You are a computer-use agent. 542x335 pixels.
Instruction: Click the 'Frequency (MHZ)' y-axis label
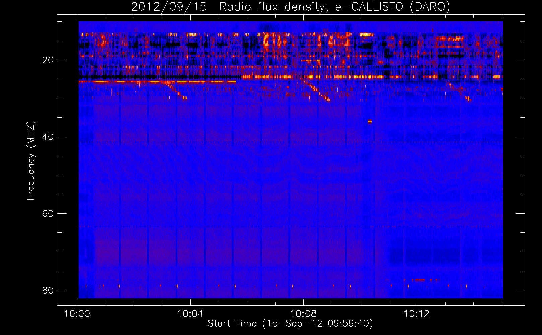[31, 161]
